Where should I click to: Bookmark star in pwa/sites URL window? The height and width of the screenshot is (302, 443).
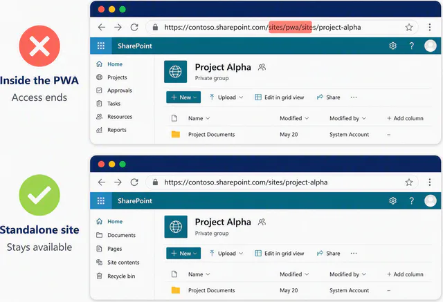coord(409,28)
